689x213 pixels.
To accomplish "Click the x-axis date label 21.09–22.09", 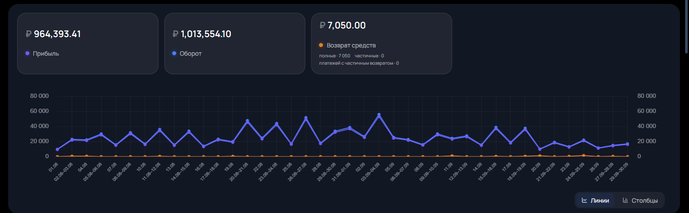I will click(x=546, y=172).
